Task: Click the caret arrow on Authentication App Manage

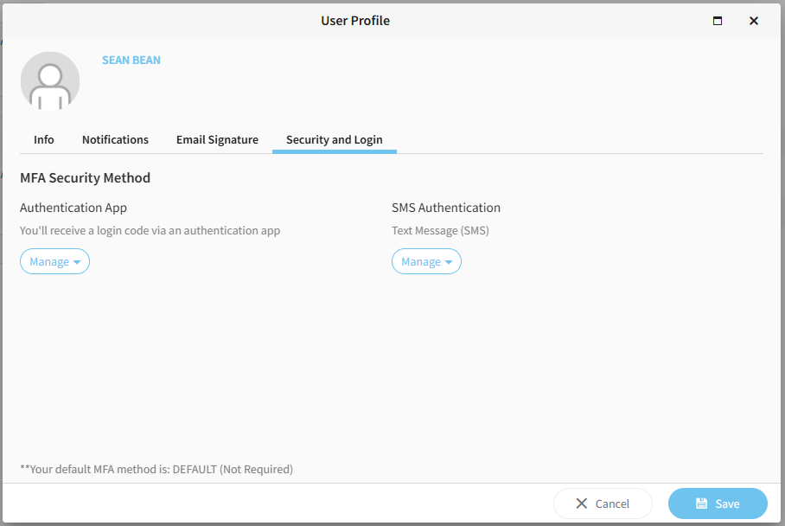Action: tap(77, 262)
